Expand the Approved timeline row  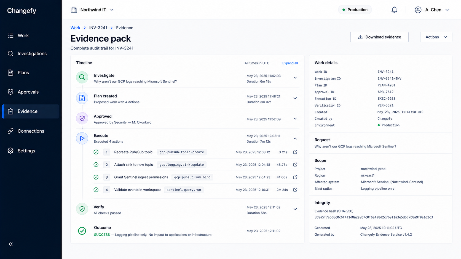[295, 119]
